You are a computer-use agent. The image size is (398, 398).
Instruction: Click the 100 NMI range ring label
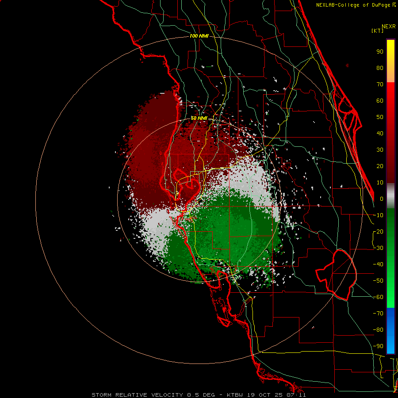coord(199,36)
